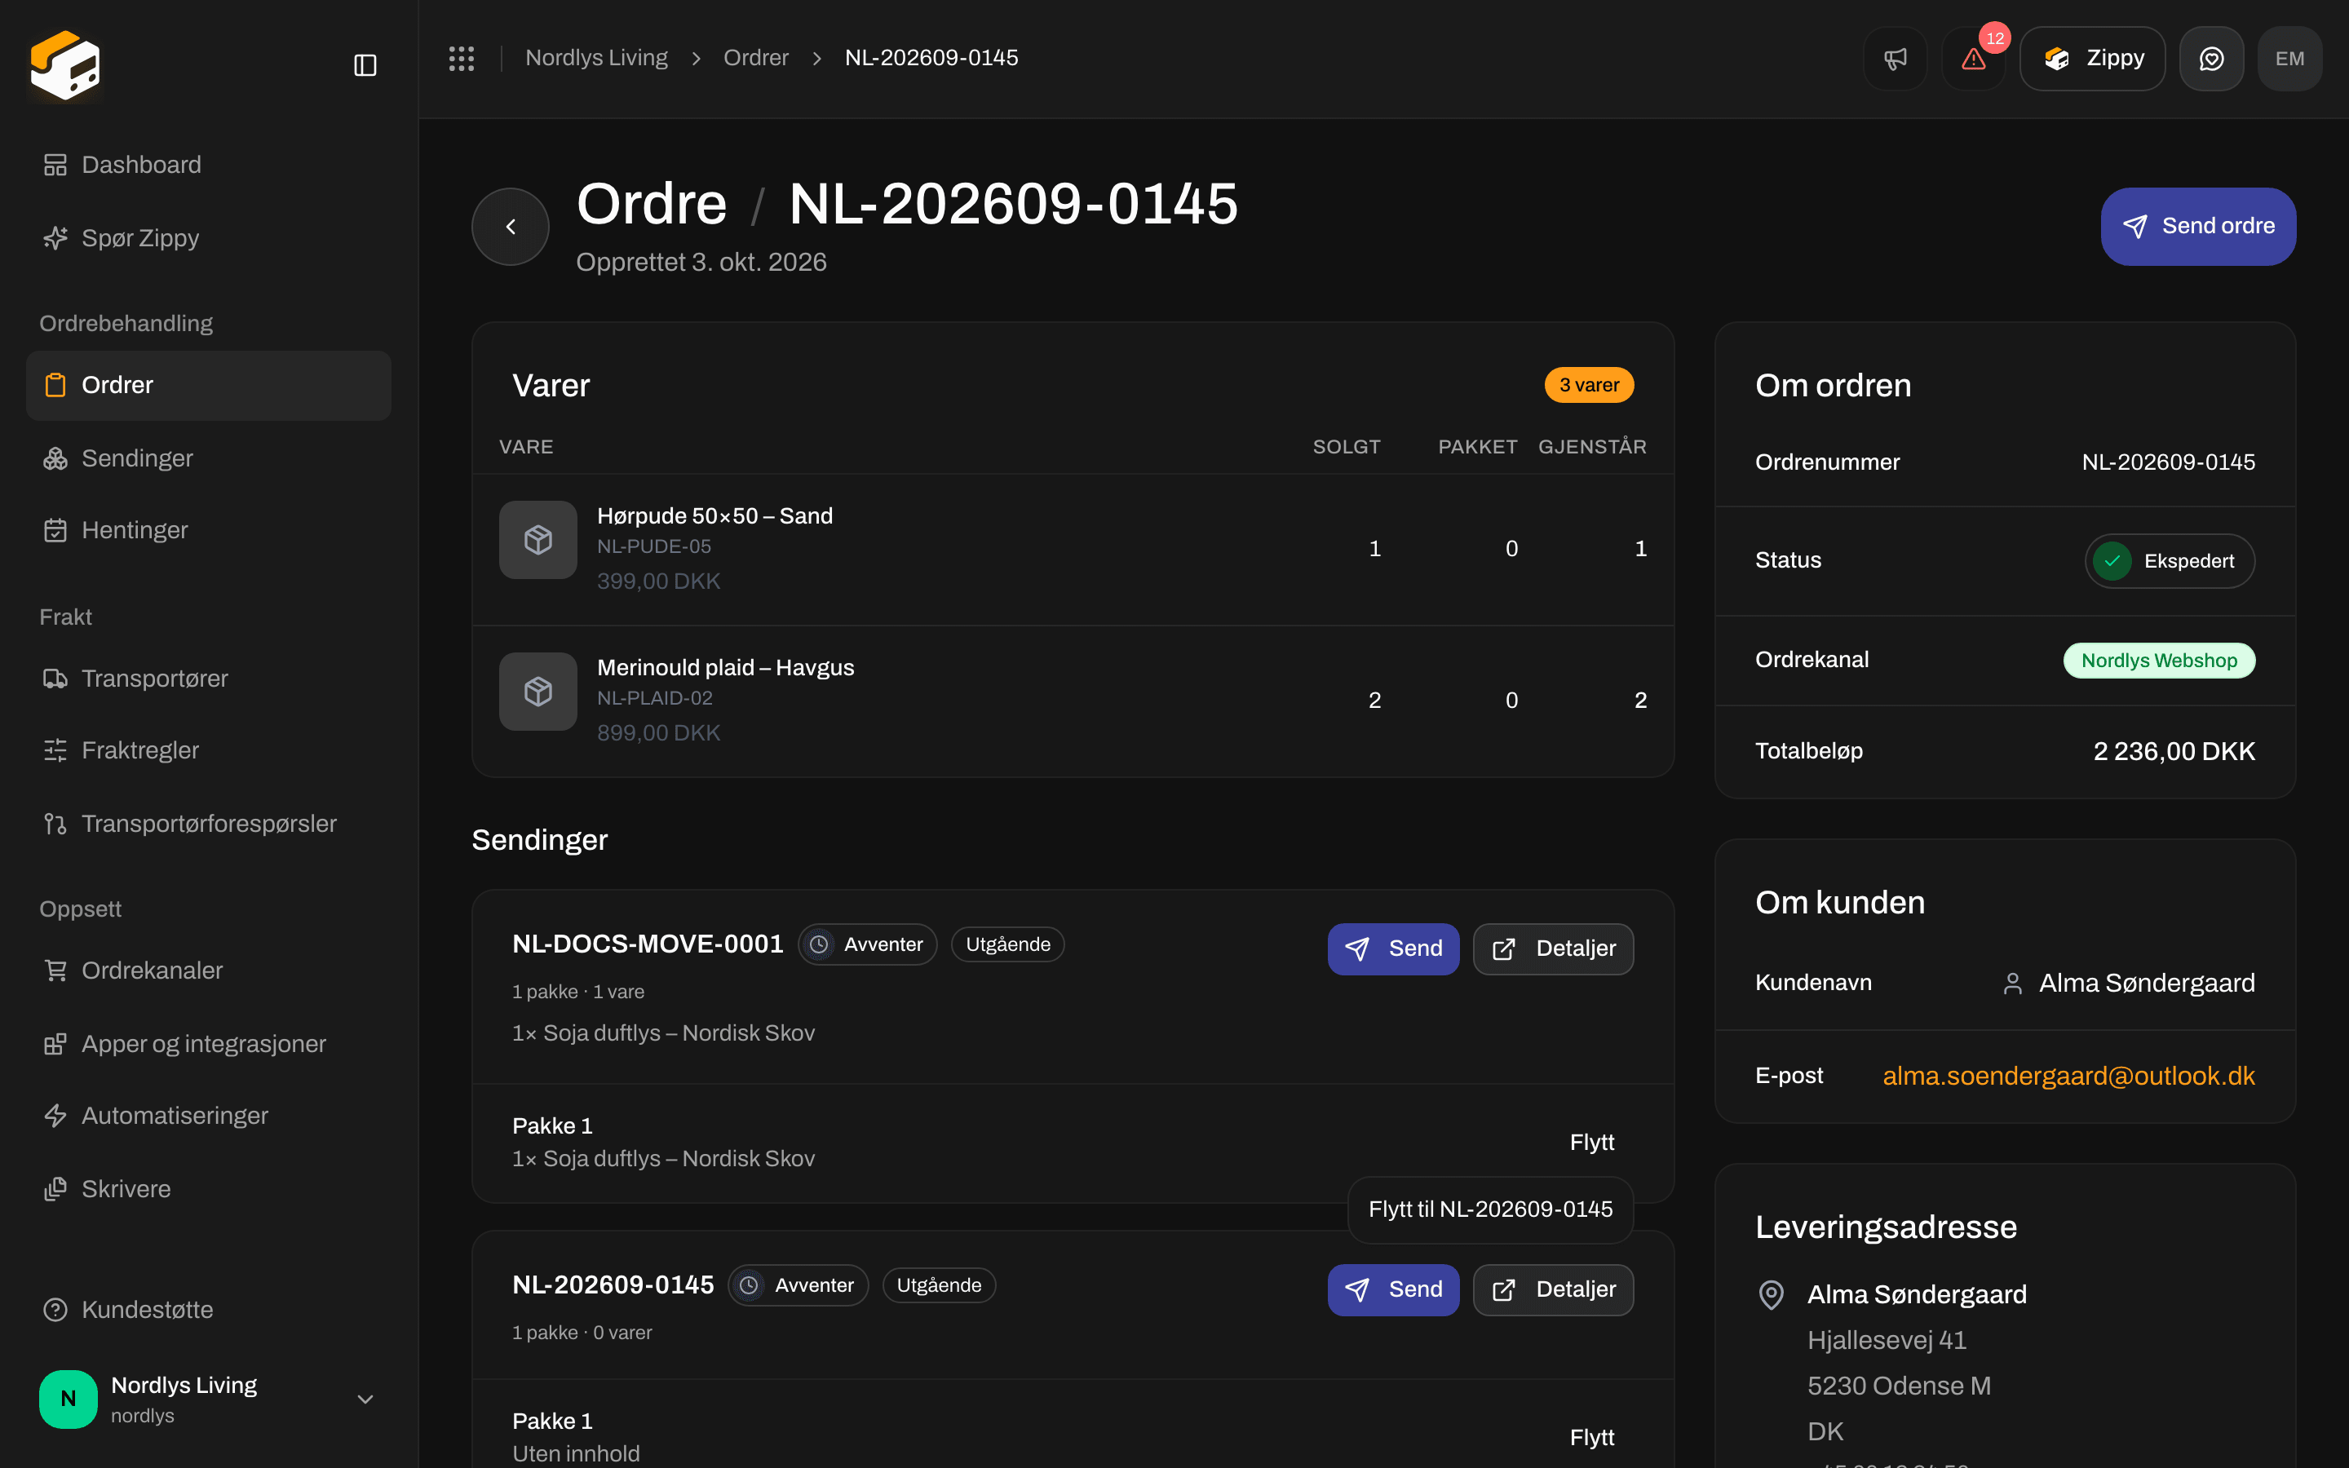Go back with the arrow button
The width and height of the screenshot is (2349, 1468).
pyautogui.click(x=511, y=226)
